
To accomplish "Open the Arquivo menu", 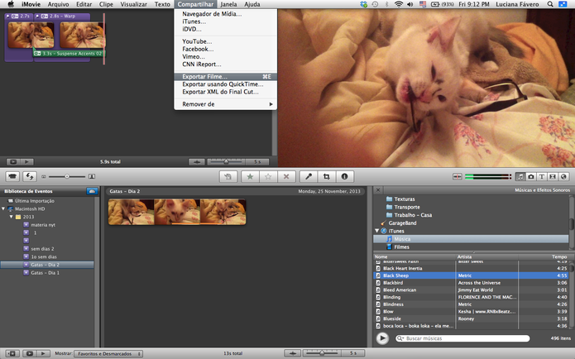I will pos(58,4).
